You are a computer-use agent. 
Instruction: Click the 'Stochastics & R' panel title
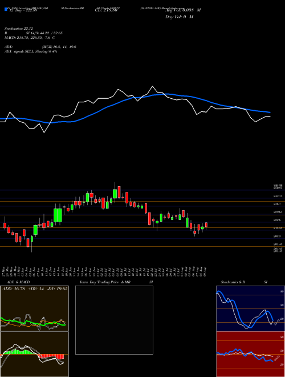pos(233,282)
